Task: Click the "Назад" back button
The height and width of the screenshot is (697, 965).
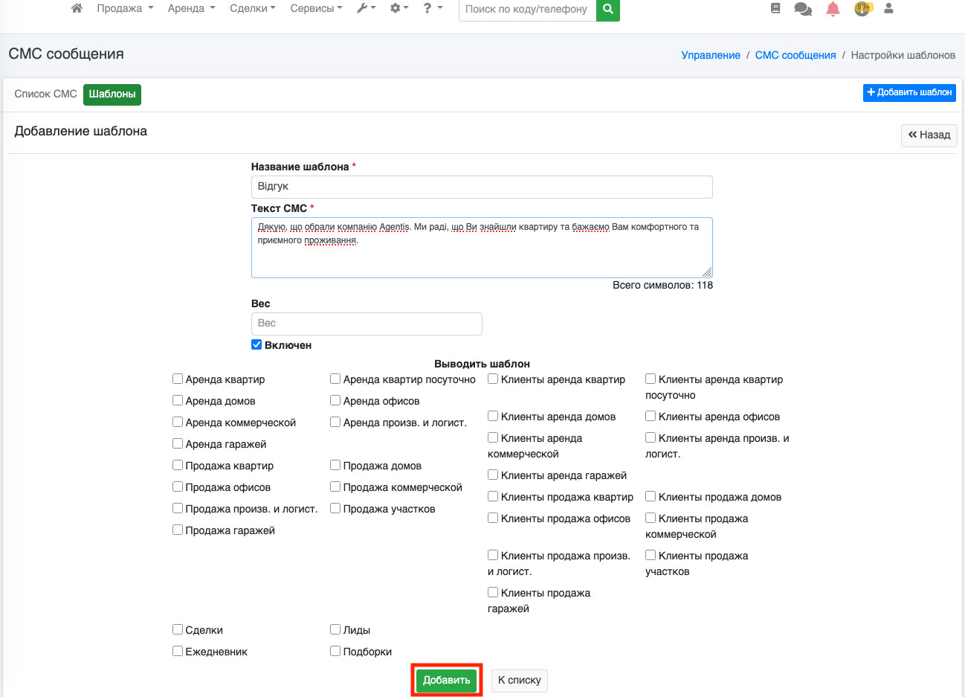Action: click(929, 135)
